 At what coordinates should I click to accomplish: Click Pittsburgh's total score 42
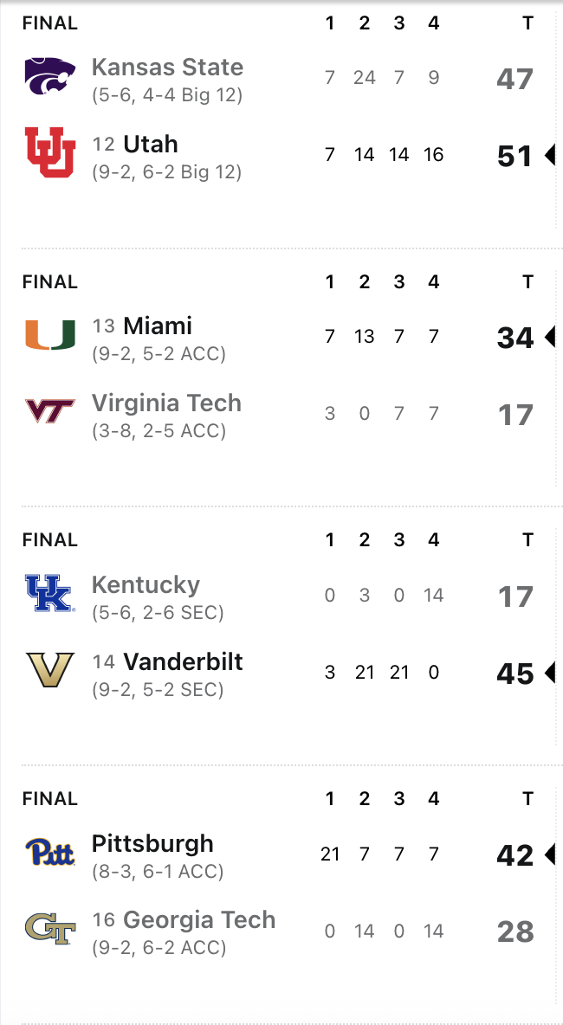(x=514, y=855)
